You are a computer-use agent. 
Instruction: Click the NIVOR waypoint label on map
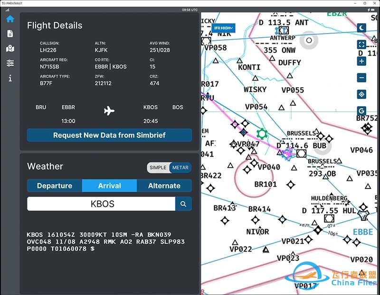pos(257,232)
